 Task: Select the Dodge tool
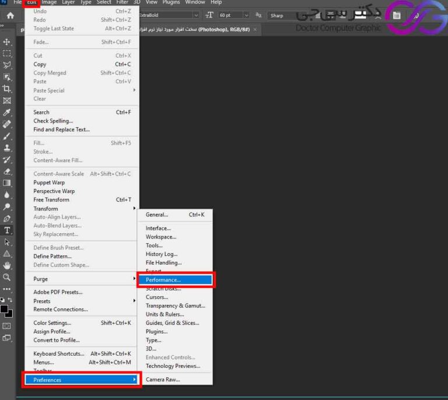click(x=7, y=207)
